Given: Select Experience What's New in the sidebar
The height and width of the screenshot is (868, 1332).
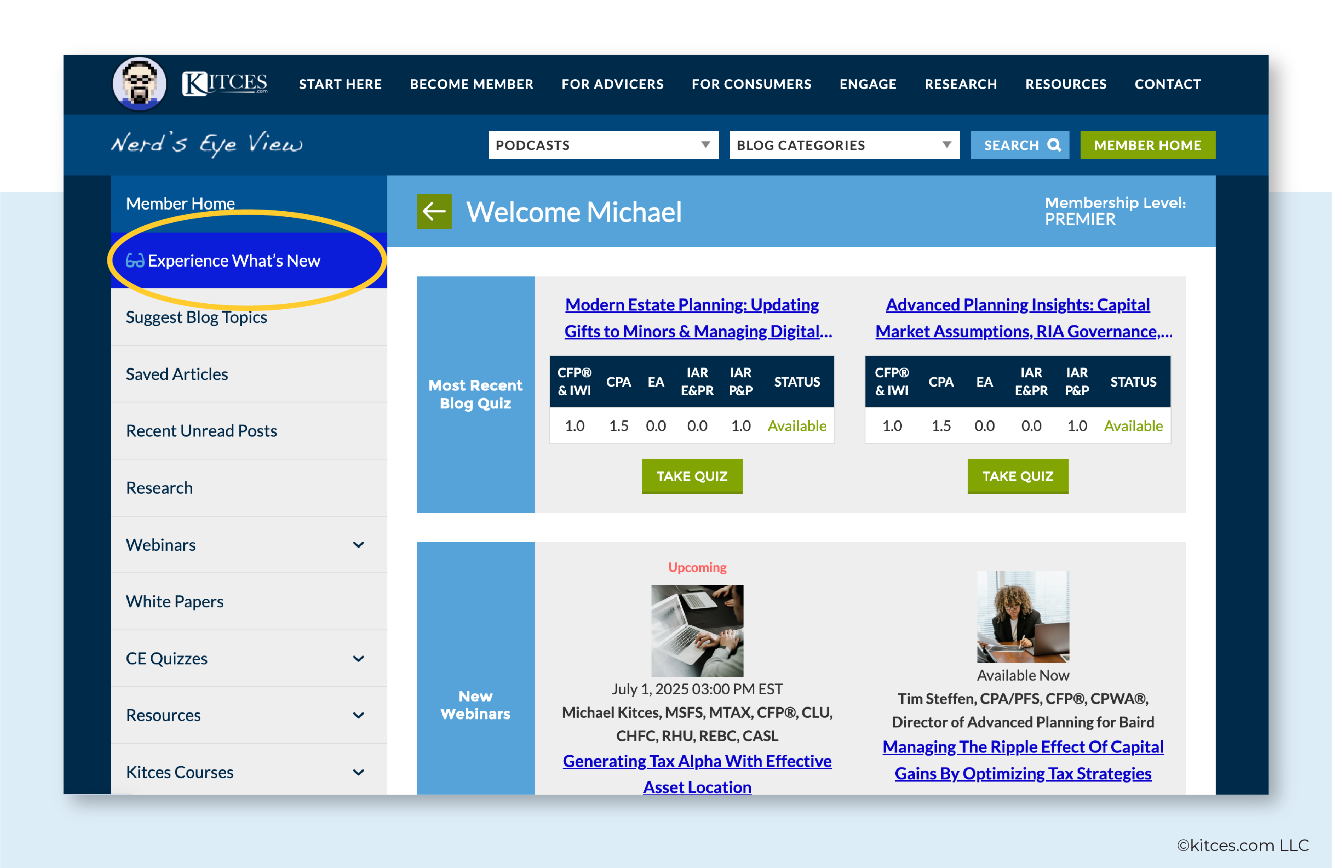Looking at the screenshot, I should (x=249, y=261).
